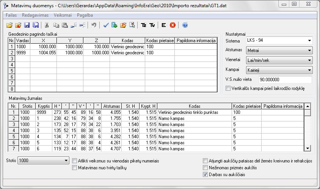Click distance cell 4.261 in journal
The height and width of the screenshot is (189, 320).
(111, 143)
